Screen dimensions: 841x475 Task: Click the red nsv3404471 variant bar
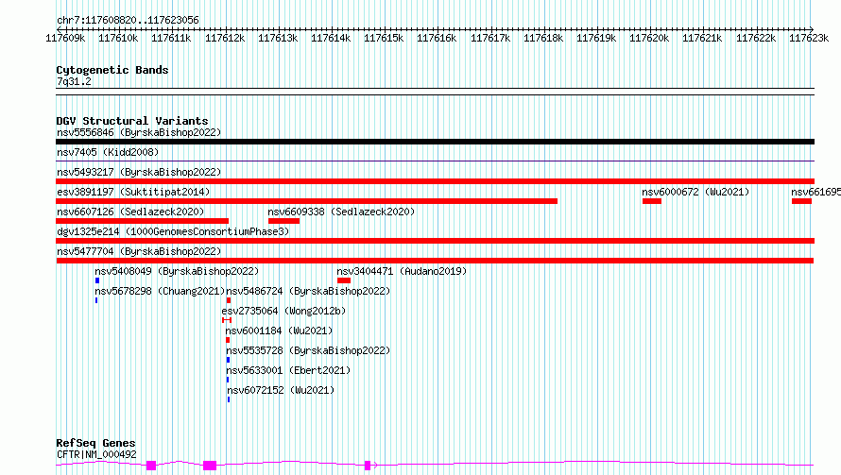point(344,280)
